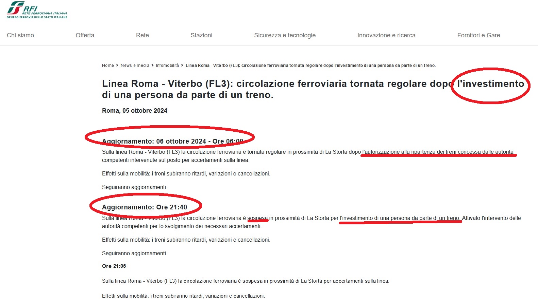538x299 pixels.
Task: Click the Home breadcrumb link
Action: (x=108, y=66)
